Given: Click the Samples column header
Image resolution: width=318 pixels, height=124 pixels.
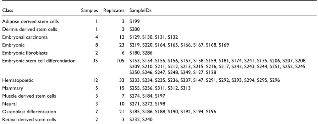Looking at the screenshot, I should pos(90,11).
